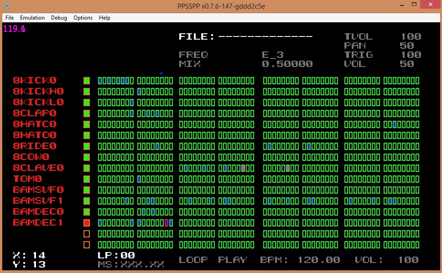Toggle the red BAMDEC1 track square

click(x=87, y=223)
